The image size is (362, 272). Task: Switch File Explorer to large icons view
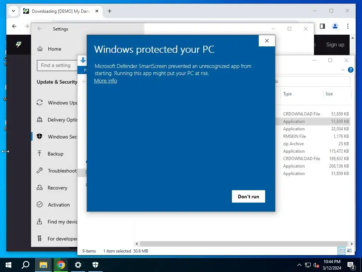tap(349, 251)
